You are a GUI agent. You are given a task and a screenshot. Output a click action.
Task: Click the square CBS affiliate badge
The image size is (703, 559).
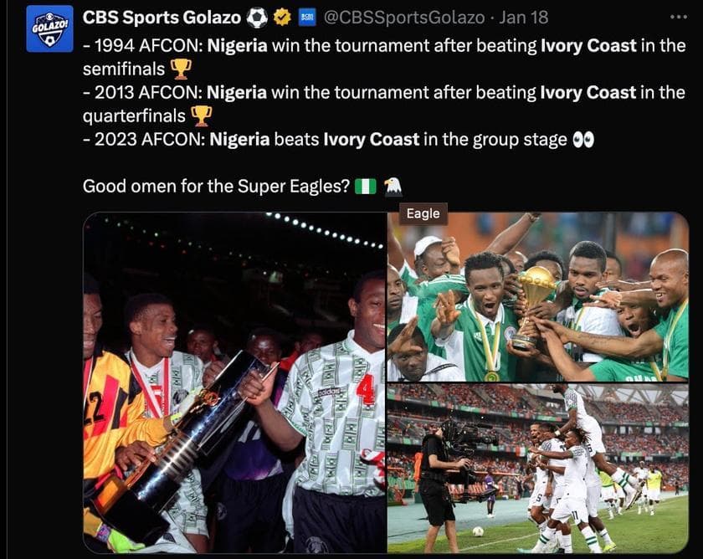pyautogui.click(x=308, y=16)
